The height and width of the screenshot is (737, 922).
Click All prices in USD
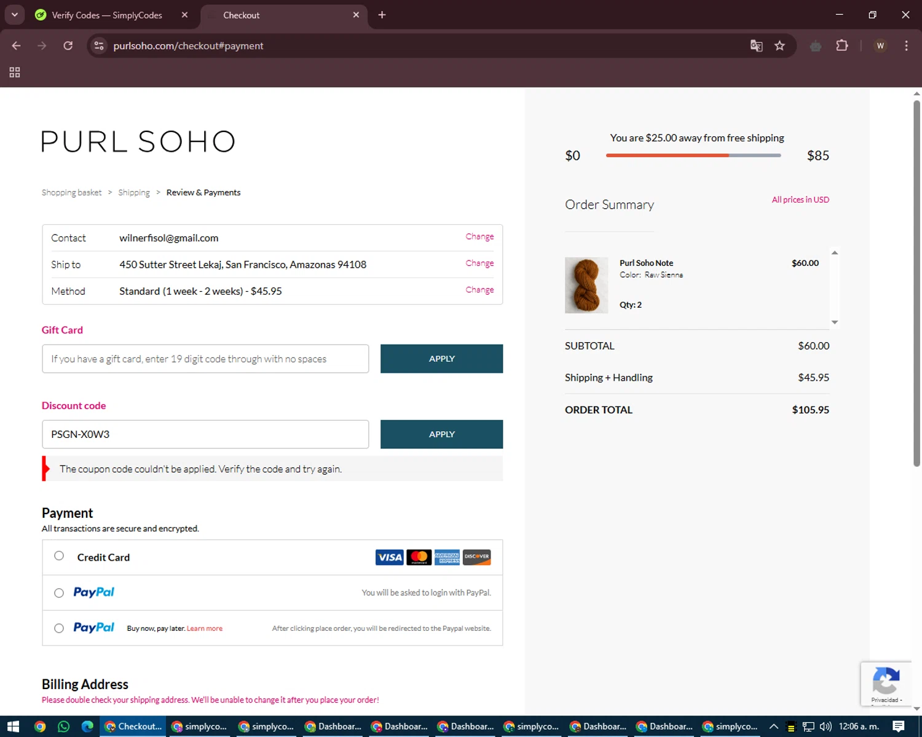pos(800,200)
